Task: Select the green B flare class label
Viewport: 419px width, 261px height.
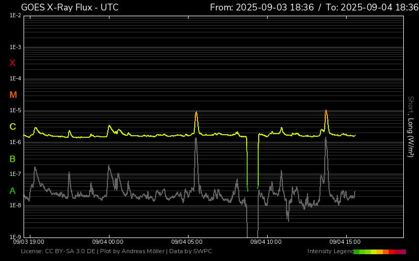Action: tap(13, 159)
